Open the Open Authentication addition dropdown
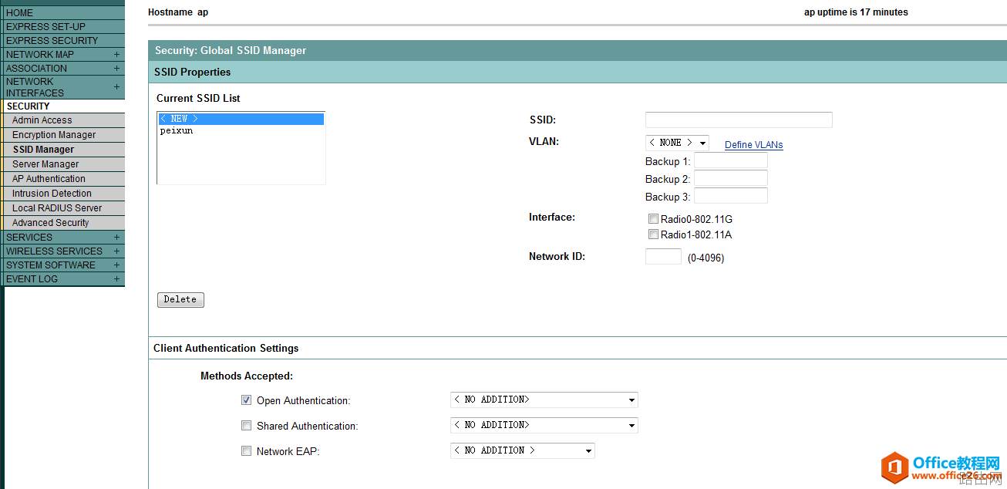Viewport: 1007px width, 489px height. point(544,400)
